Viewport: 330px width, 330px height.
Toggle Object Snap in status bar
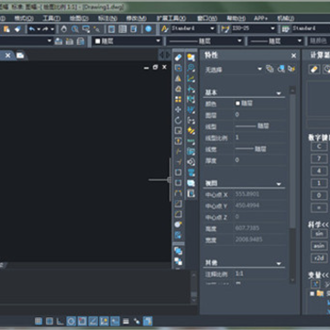pos(82,321)
